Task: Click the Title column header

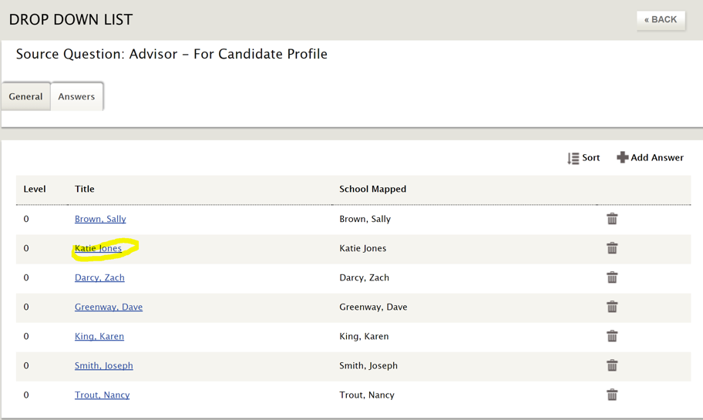Action: (84, 189)
